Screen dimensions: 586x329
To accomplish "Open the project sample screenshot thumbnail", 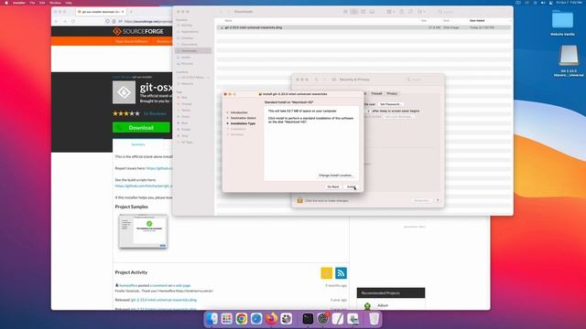I will coord(143,231).
